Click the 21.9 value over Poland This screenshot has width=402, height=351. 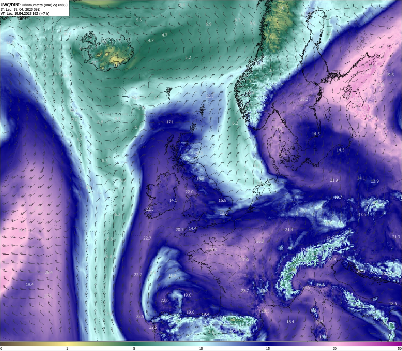coord(334,180)
